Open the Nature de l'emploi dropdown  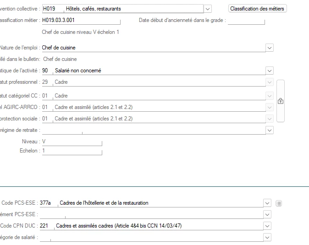tap(270, 48)
